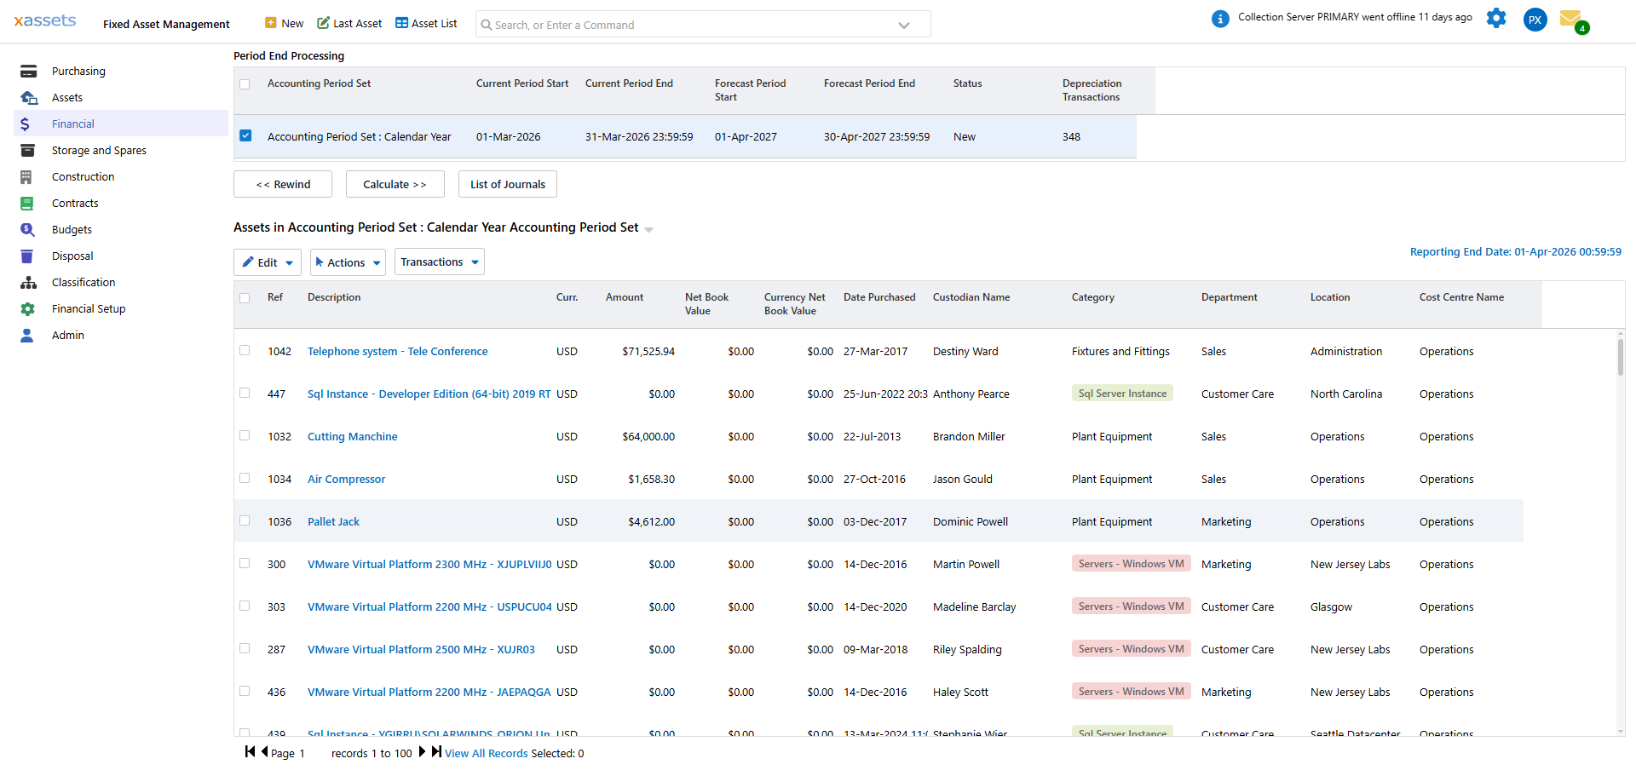Image resolution: width=1636 pixels, height=776 pixels.
Task: Open the settings gear in the top bar
Action: pos(1496,18)
